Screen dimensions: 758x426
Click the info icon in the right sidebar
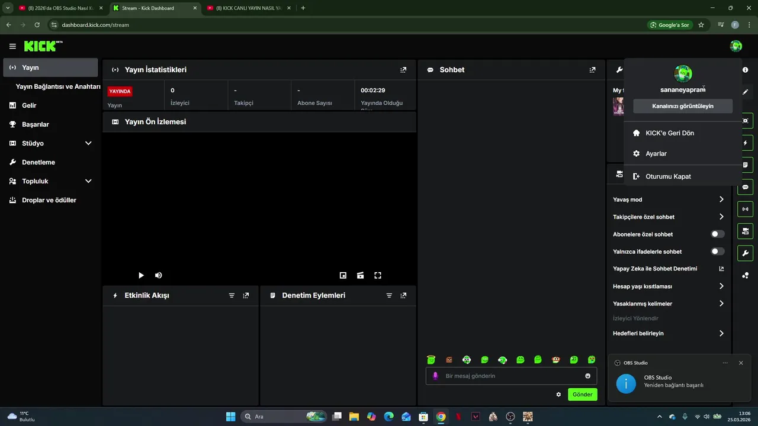pyautogui.click(x=745, y=70)
